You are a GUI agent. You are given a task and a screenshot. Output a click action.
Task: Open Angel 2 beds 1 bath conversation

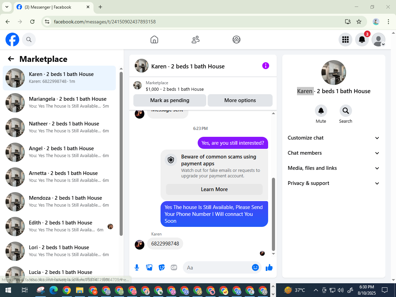coord(59,152)
